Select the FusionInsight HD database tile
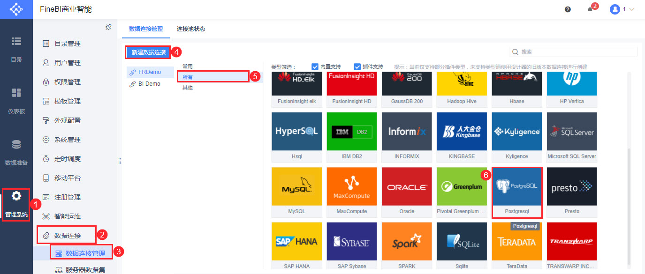 (352, 89)
